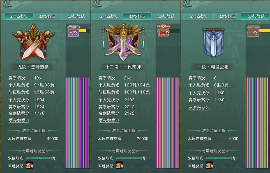Select 2对2战队 tab in left panel
Image resolution: width=270 pixels, height=173 pixels.
tap(19, 16)
